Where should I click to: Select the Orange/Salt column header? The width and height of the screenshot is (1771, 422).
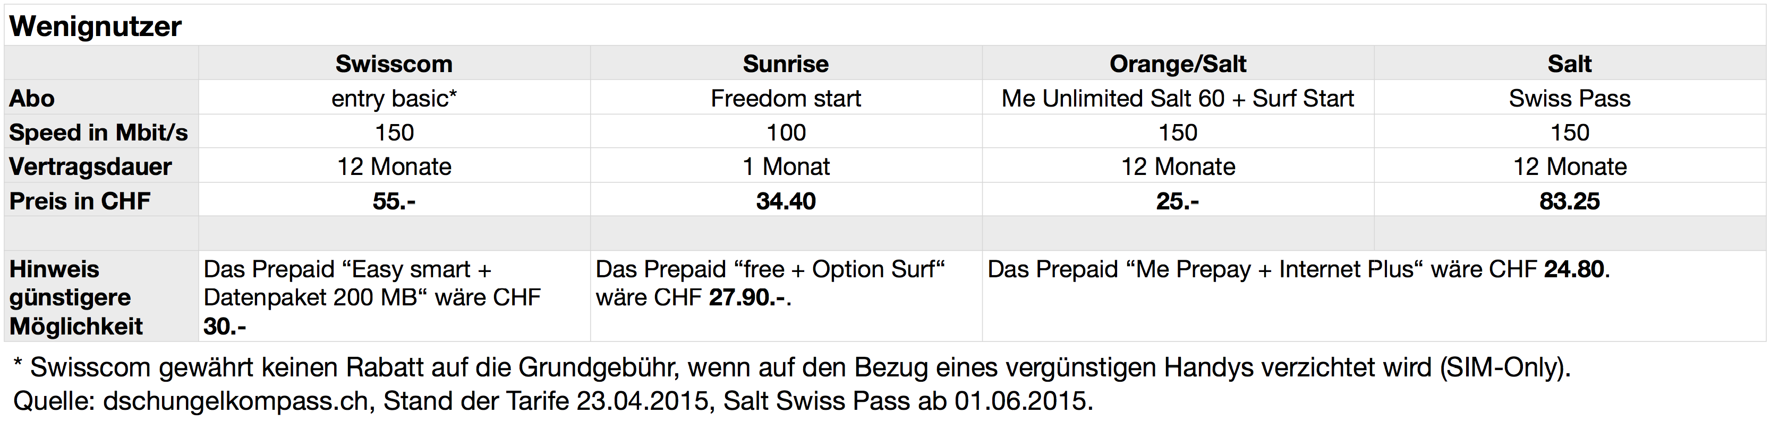(x=1178, y=63)
